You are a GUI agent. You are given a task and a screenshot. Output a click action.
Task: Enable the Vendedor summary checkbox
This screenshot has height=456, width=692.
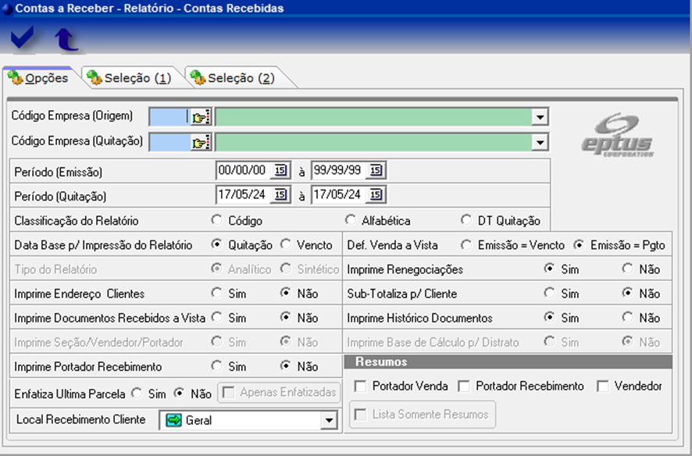602,387
